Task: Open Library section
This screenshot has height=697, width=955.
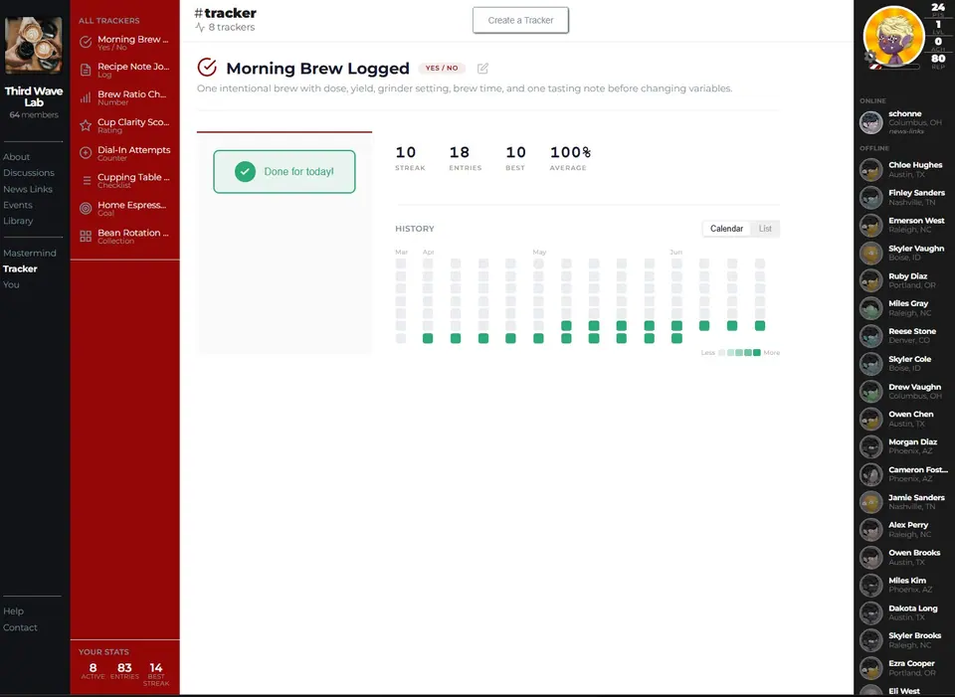Action: pyautogui.click(x=18, y=221)
